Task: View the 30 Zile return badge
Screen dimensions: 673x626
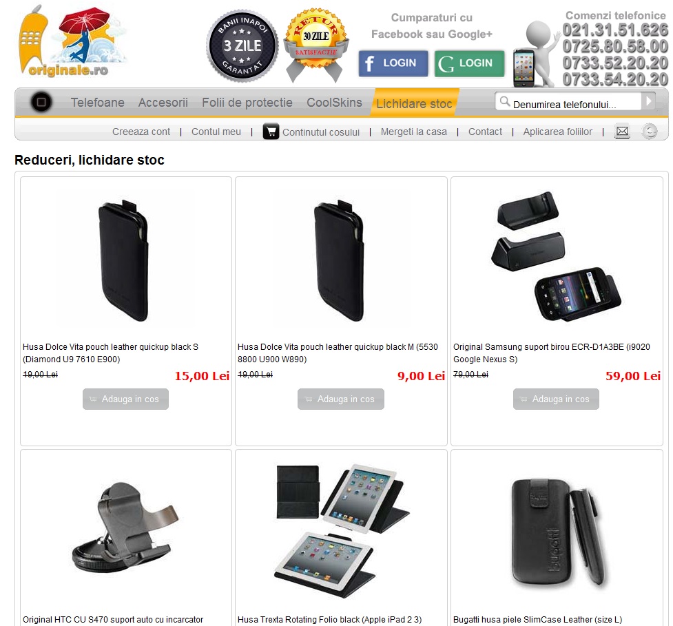Action: pos(316,45)
